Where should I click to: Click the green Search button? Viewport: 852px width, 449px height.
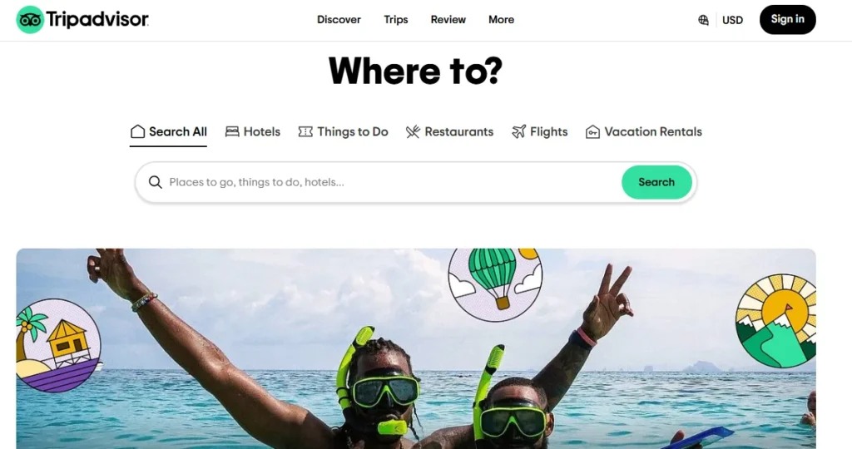tap(656, 182)
